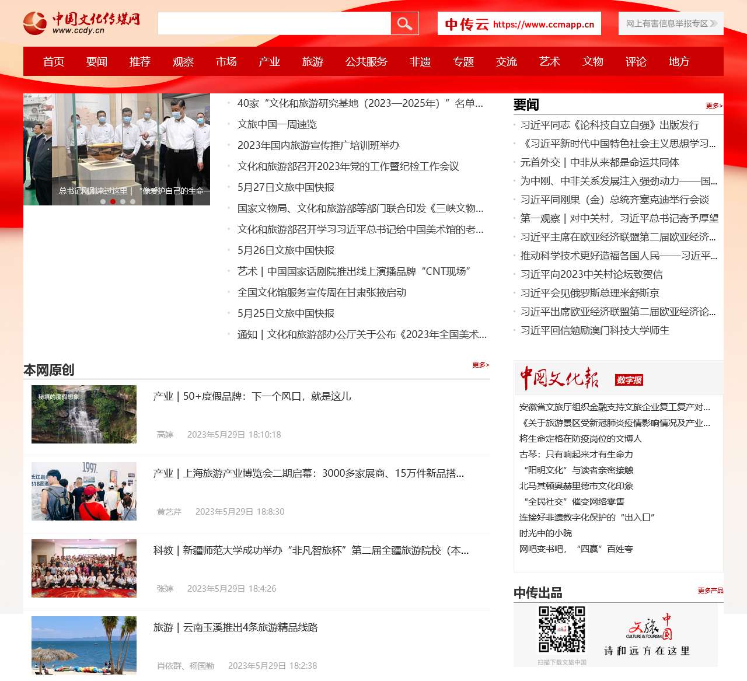The height and width of the screenshot is (681, 747).
Task: Click the QR code for 文旅中国
Action: coord(561,629)
